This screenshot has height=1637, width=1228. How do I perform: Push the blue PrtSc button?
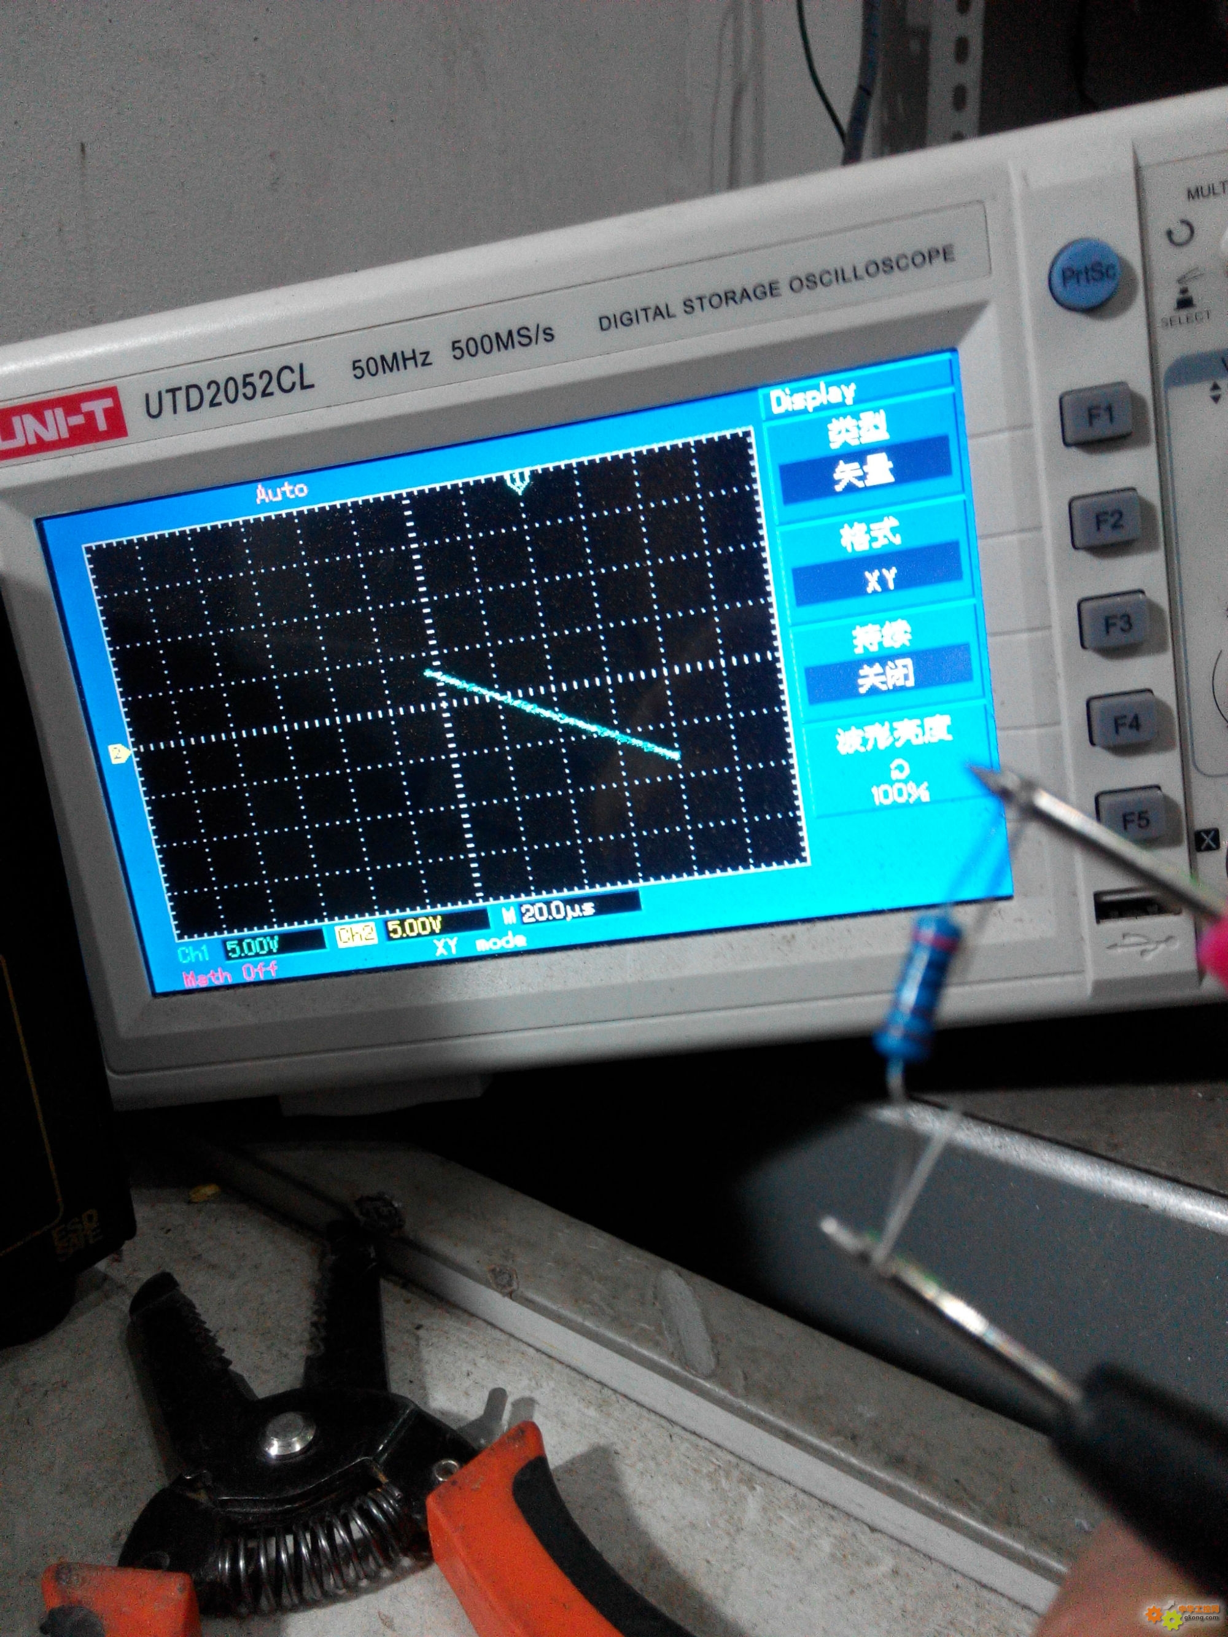click(1086, 274)
